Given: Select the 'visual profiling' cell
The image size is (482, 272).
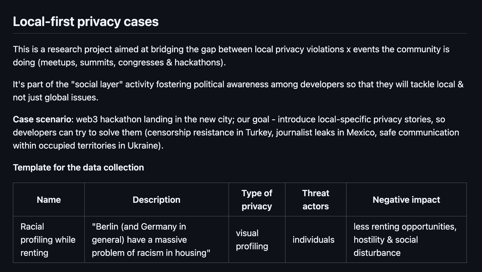Looking at the screenshot, I should tap(257, 240).
